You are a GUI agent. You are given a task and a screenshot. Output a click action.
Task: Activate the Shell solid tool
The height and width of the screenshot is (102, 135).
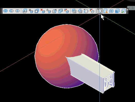point(117,11)
